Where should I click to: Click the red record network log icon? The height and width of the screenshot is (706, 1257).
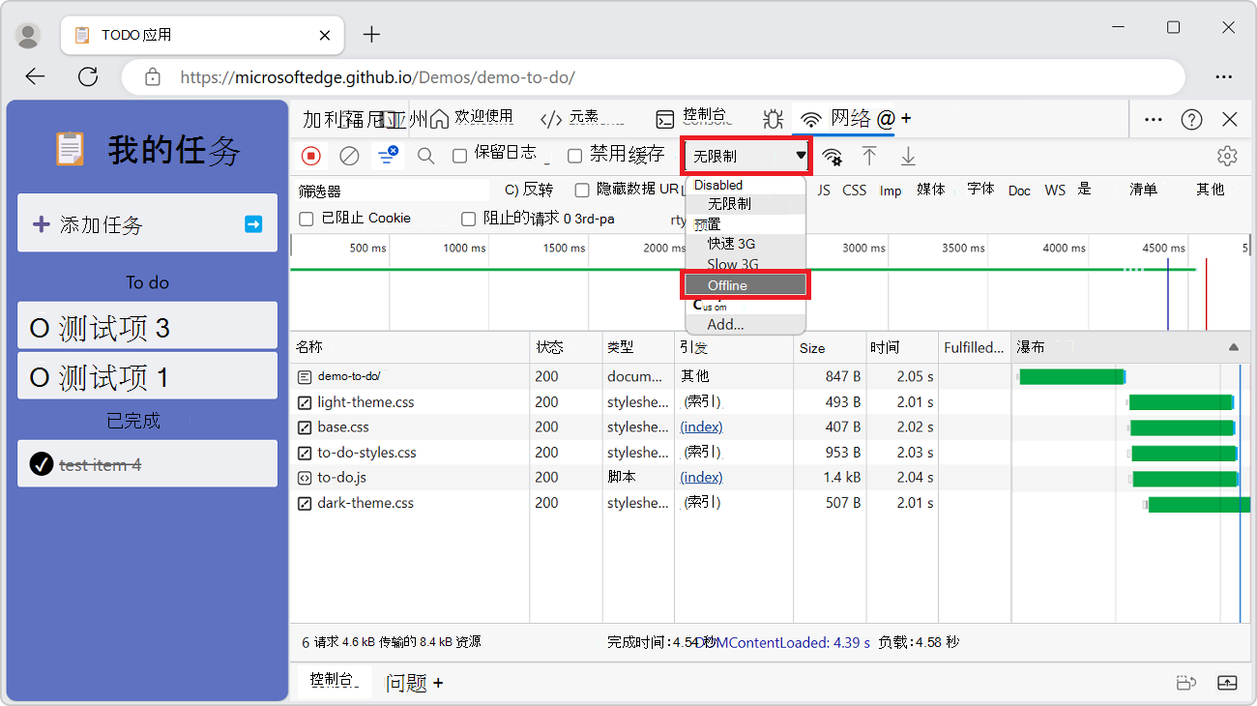tap(311, 156)
